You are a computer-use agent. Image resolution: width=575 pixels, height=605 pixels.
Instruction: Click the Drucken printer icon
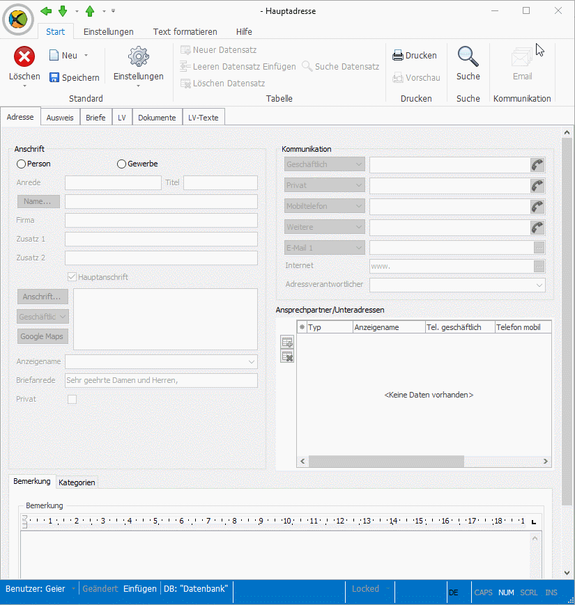pos(398,56)
